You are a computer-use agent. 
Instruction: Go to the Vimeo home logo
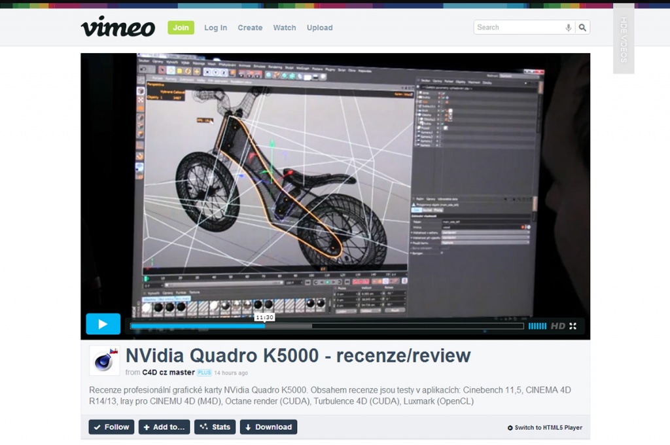tap(118, 27)
